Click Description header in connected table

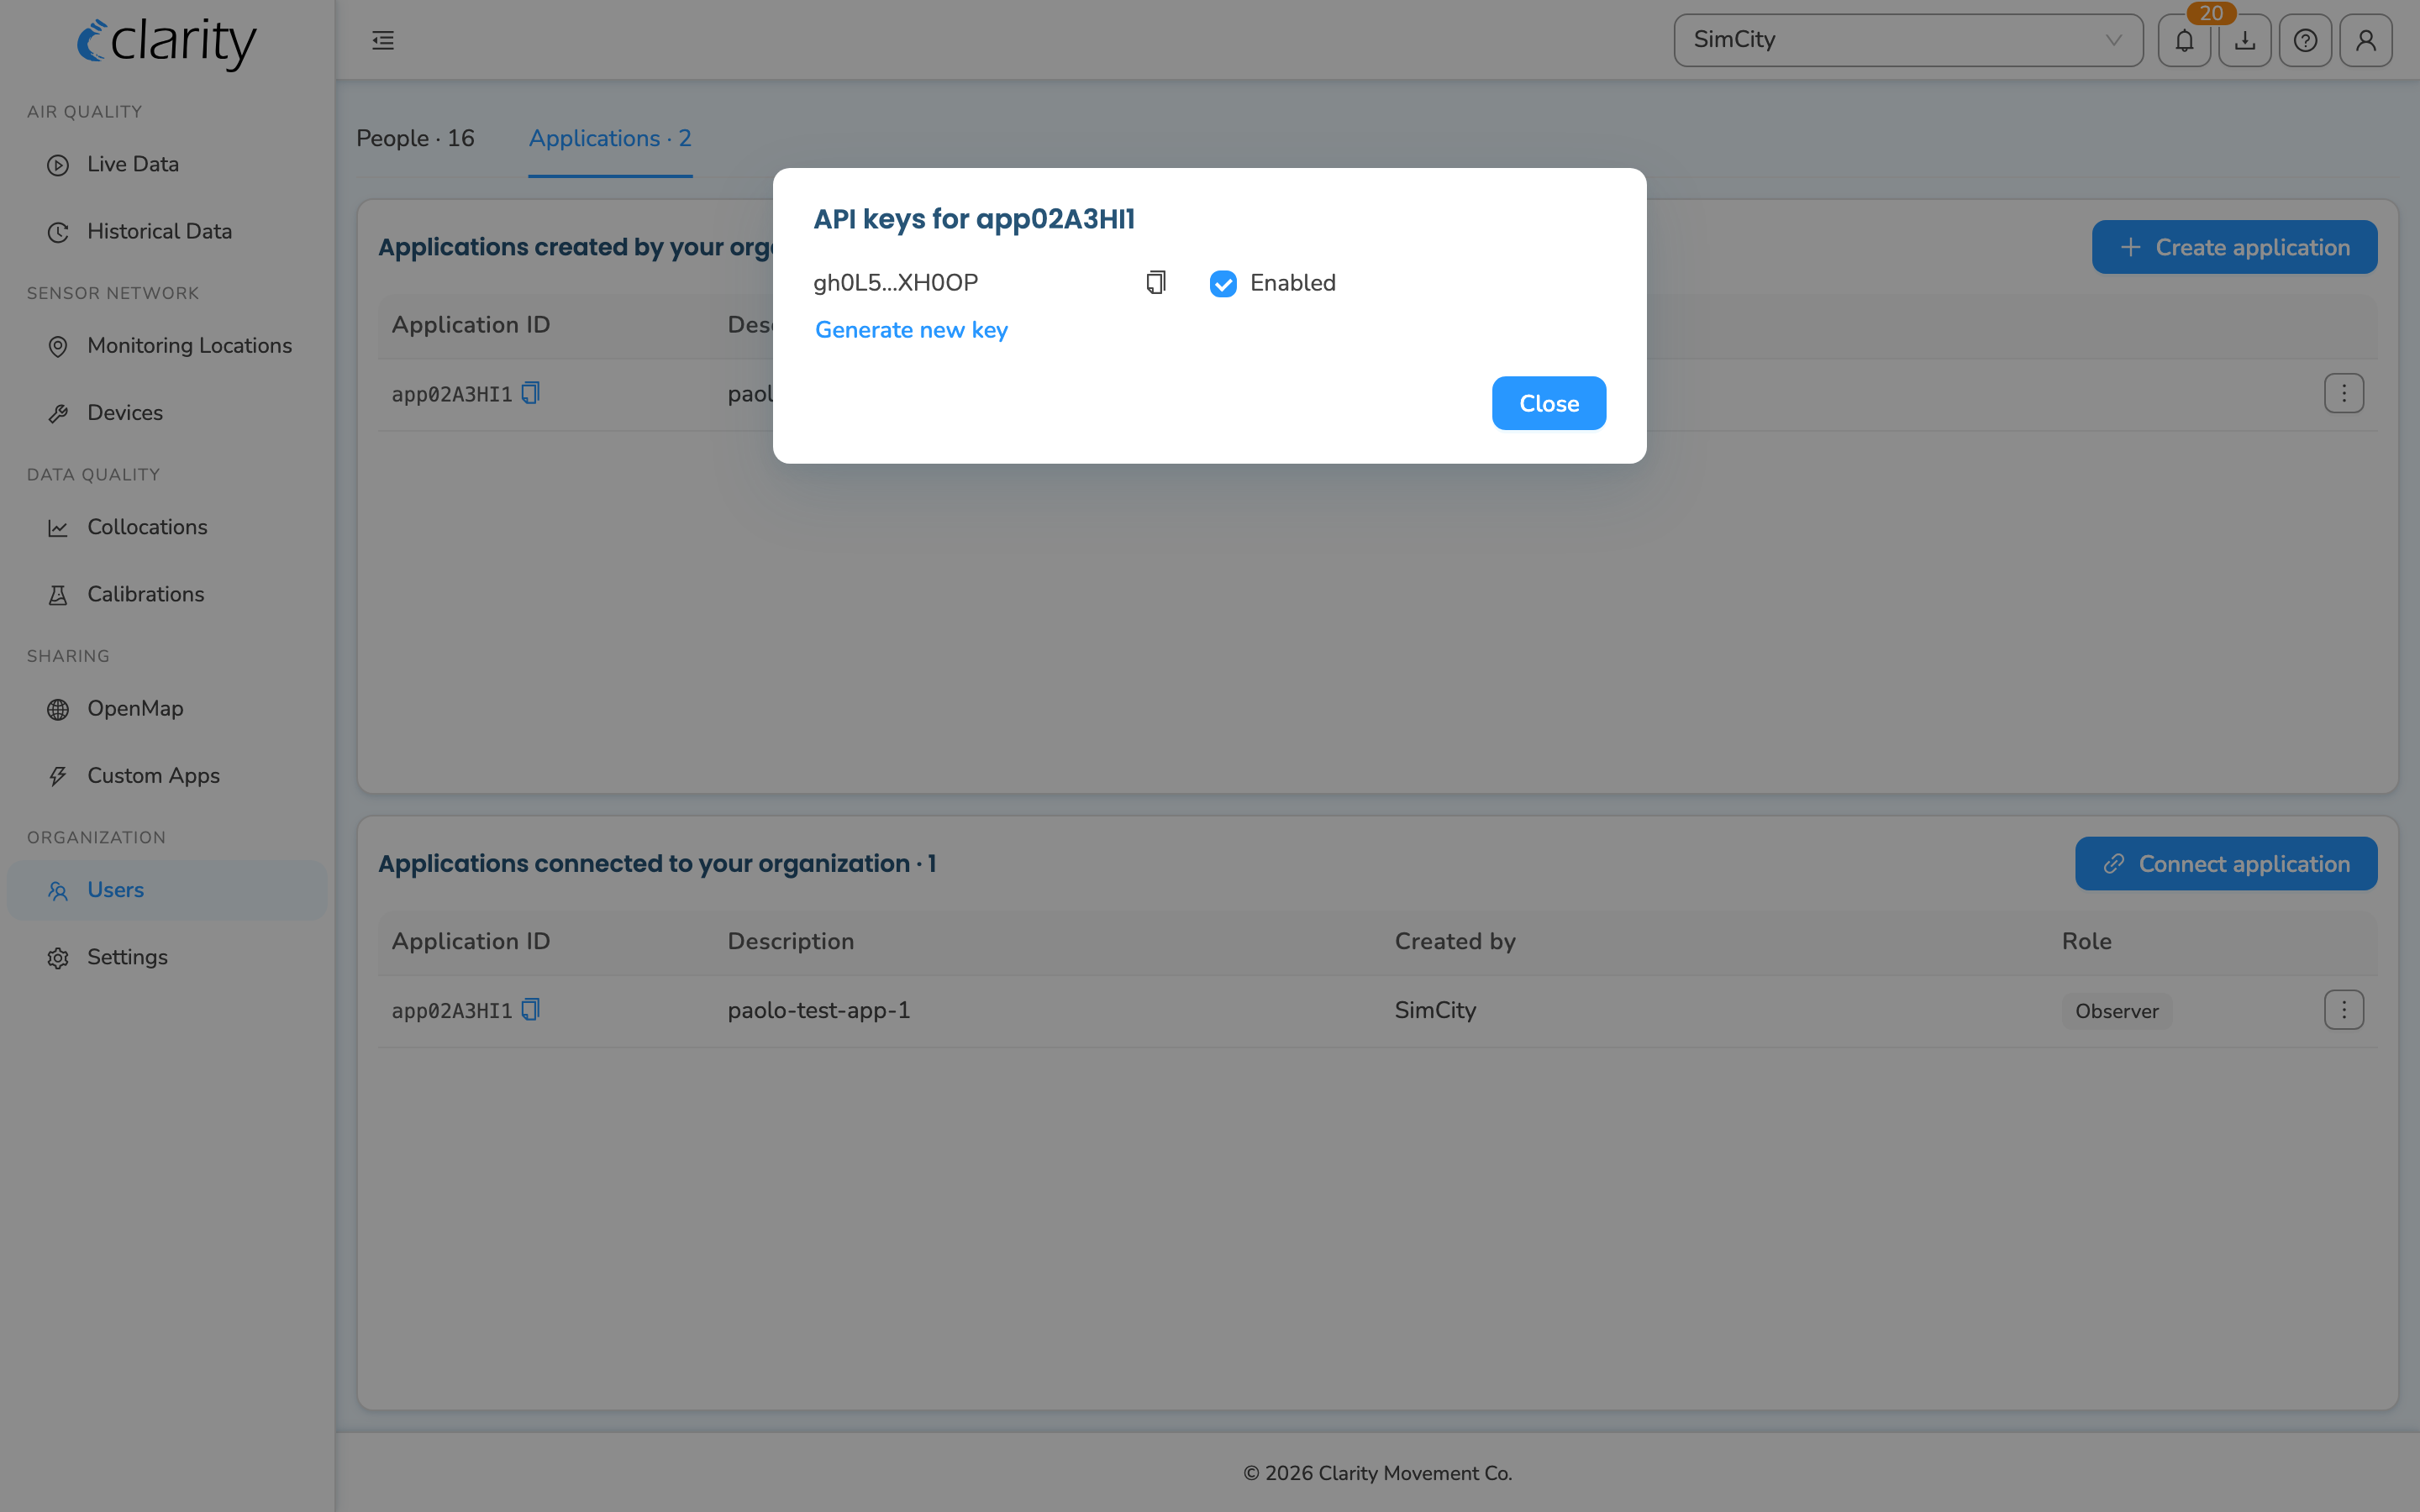791,941
